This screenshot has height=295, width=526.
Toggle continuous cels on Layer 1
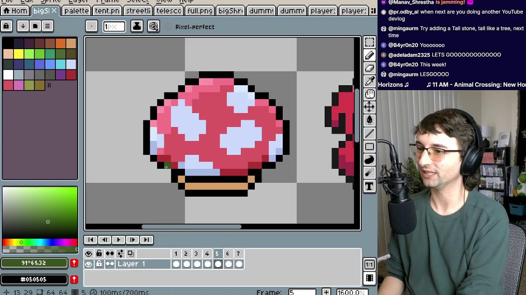110,264
